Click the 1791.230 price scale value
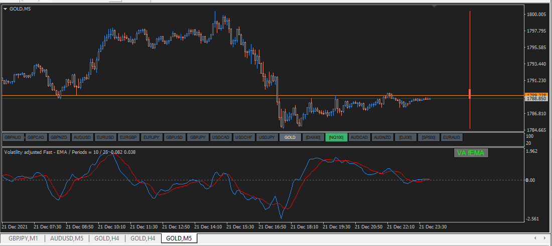Screen dimensions: 552x246 [x=536, y=81]
